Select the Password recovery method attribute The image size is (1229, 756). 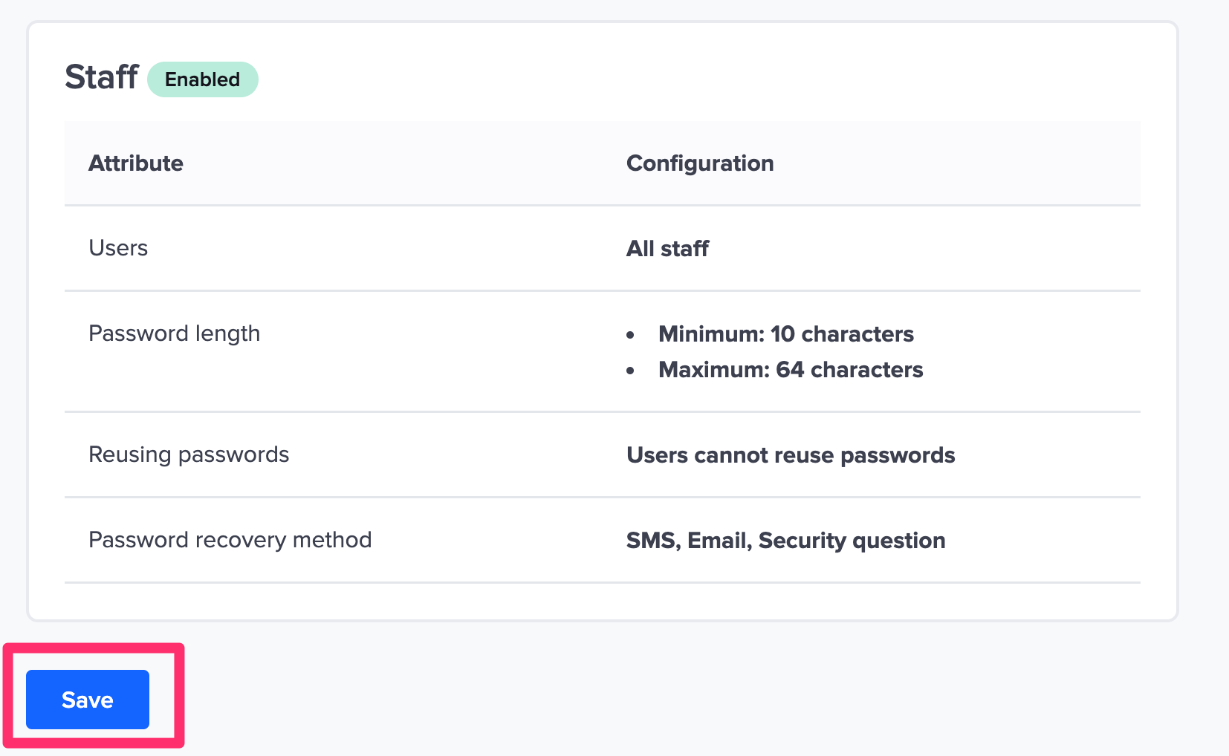(230, 540)
